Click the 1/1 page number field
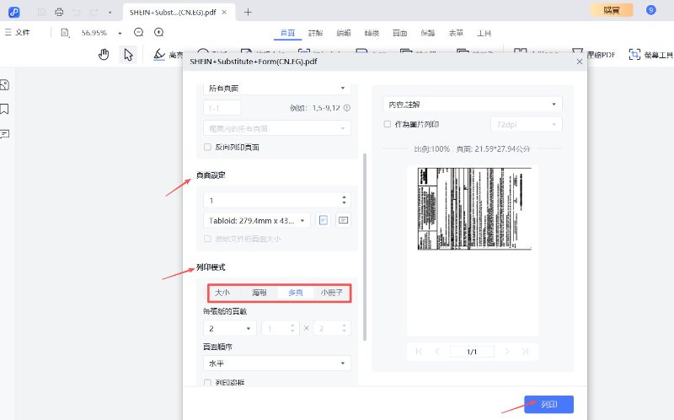The width and height of the screenshot is (674, 420). 472,352
